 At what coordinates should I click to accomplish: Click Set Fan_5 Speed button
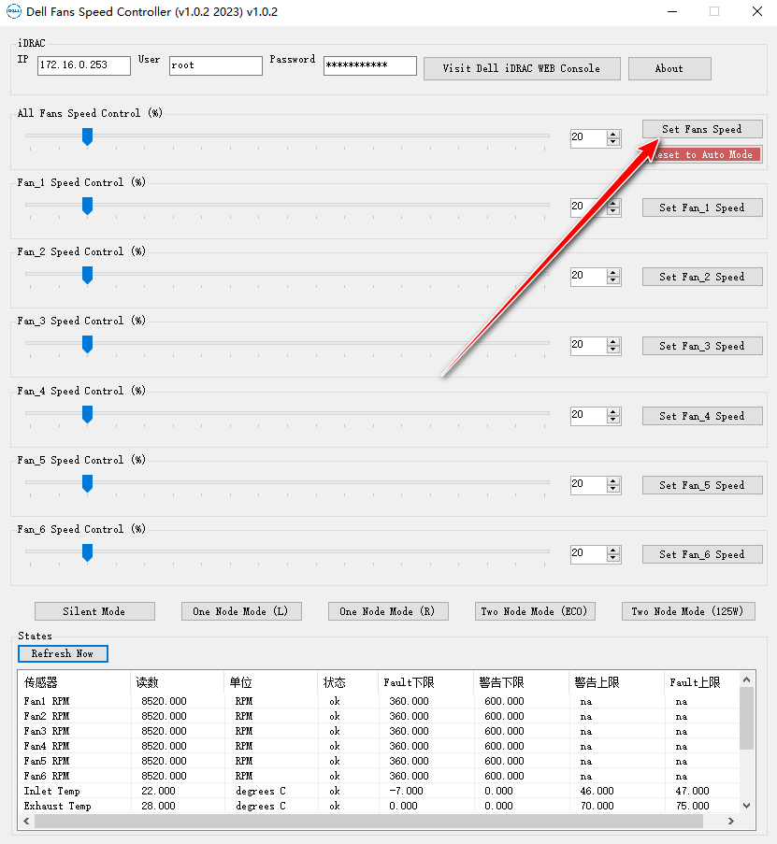[x=702, y=485]
